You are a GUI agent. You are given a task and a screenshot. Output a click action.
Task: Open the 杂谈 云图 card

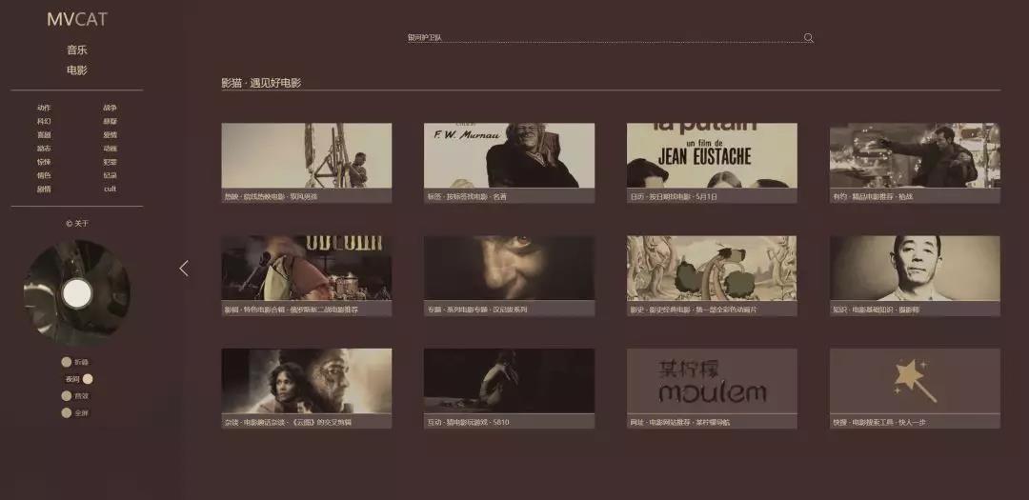pos(307,389)
